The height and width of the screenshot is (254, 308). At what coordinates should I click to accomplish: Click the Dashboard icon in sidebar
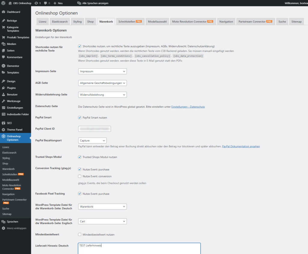(3, 12)
